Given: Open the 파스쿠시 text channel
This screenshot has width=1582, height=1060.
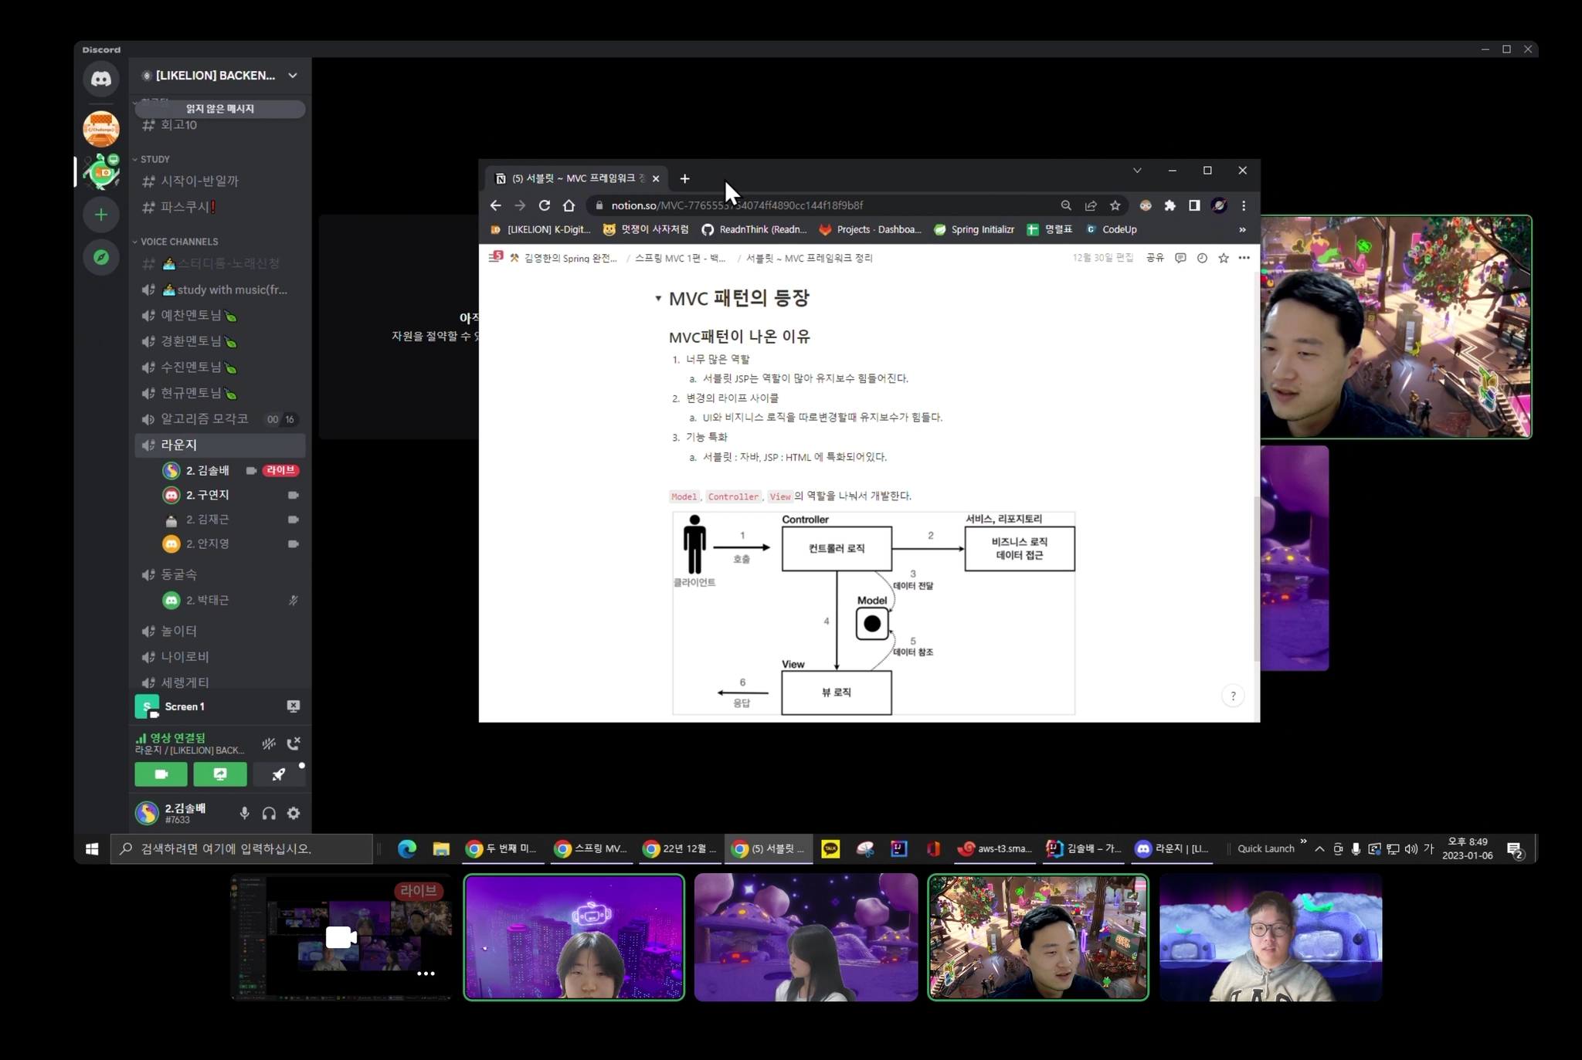Looking at the screenshot, I should 187,207.
